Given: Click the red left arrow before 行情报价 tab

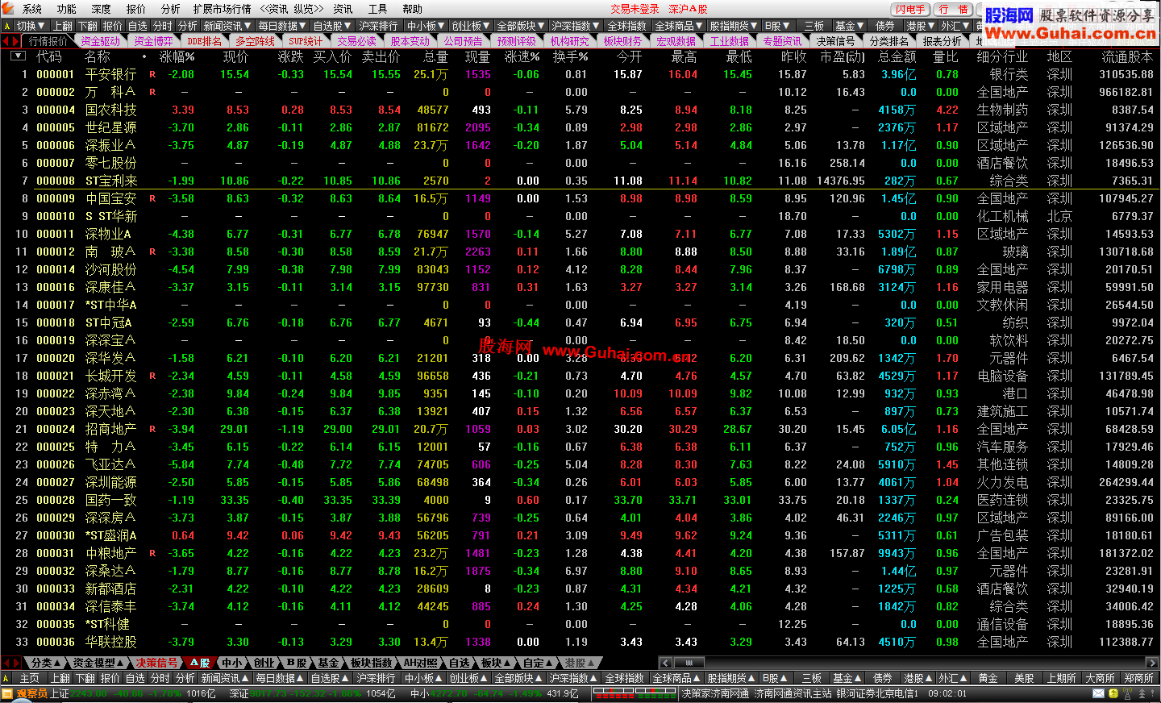Looking at the screenshot, I should [x=6, y=41].
